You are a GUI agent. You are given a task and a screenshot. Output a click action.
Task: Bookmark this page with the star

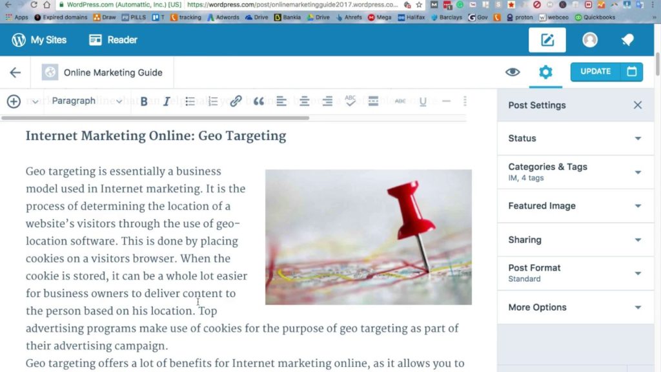tap(418, 5)
